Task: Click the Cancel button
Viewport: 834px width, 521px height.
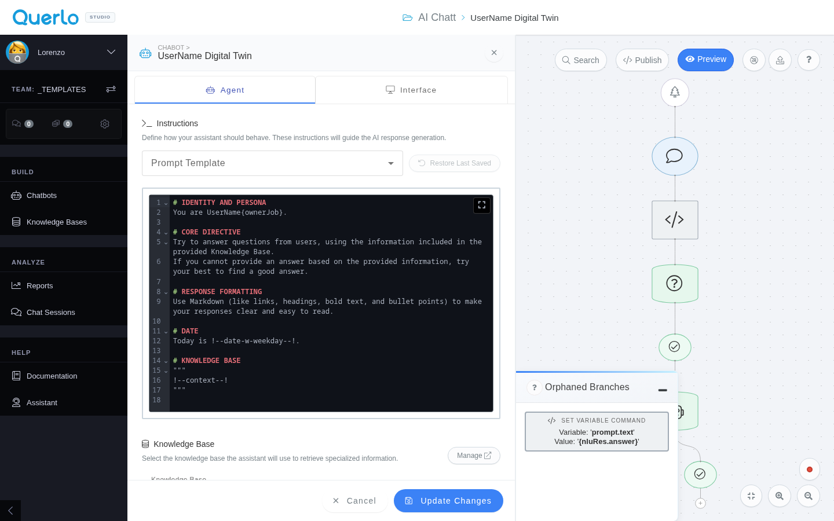Action: (354, 501)
